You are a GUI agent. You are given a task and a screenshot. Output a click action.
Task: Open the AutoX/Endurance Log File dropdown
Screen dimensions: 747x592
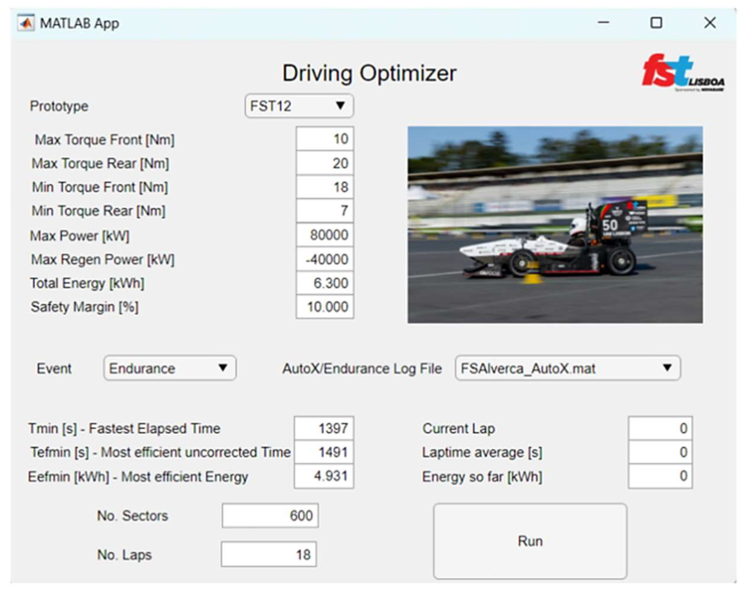tap(568, 368)
